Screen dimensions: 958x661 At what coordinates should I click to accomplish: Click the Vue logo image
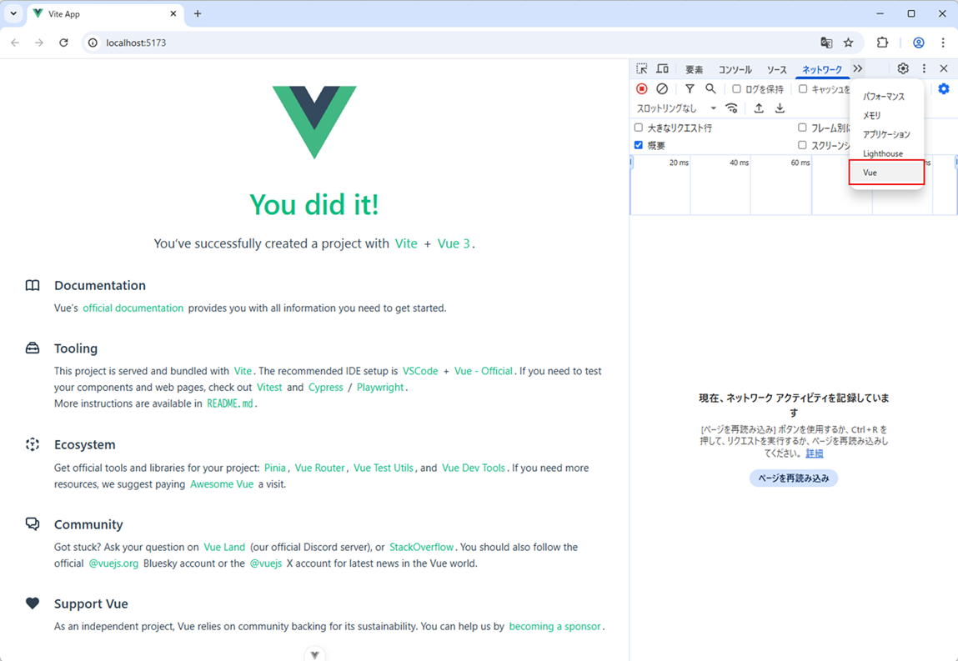[314, 123]
